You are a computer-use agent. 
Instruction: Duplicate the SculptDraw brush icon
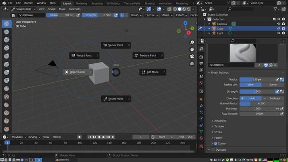(x=271, y=65)
